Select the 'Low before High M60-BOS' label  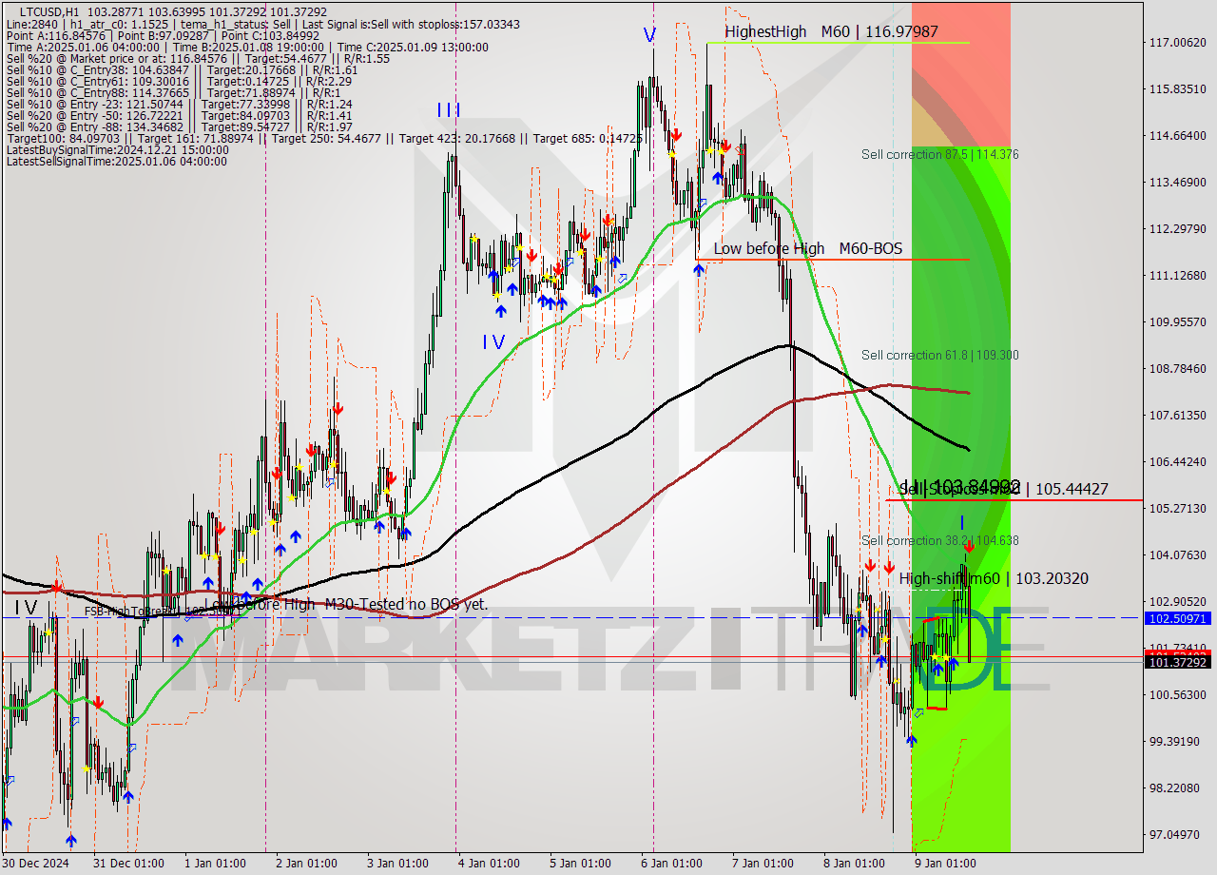(x=808, y=248)
